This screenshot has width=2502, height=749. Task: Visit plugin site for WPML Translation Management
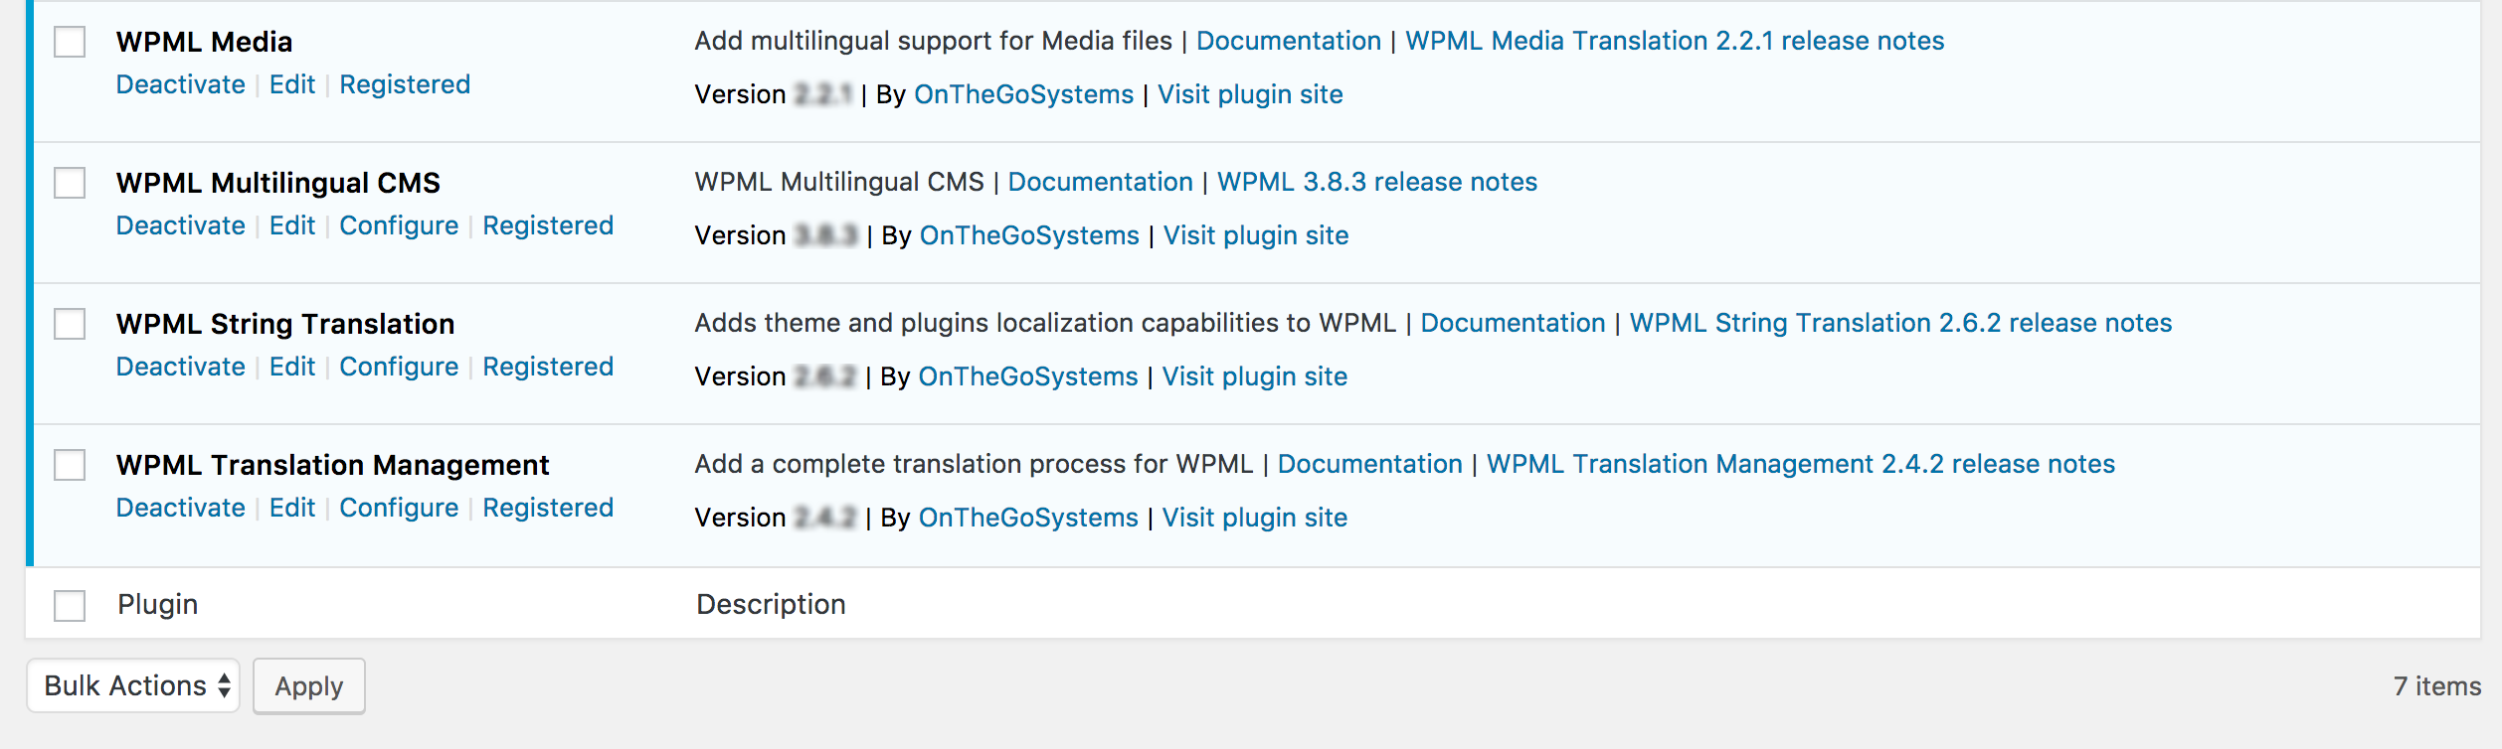click(1255, 518)
